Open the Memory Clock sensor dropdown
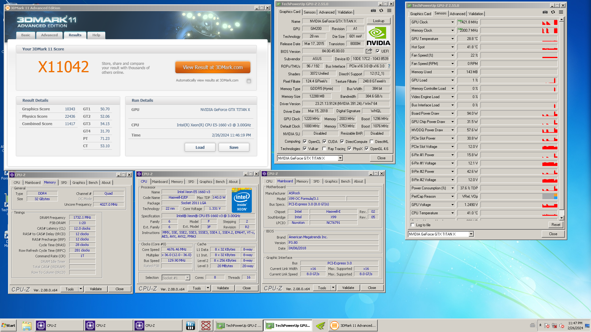 click(452, 30)
